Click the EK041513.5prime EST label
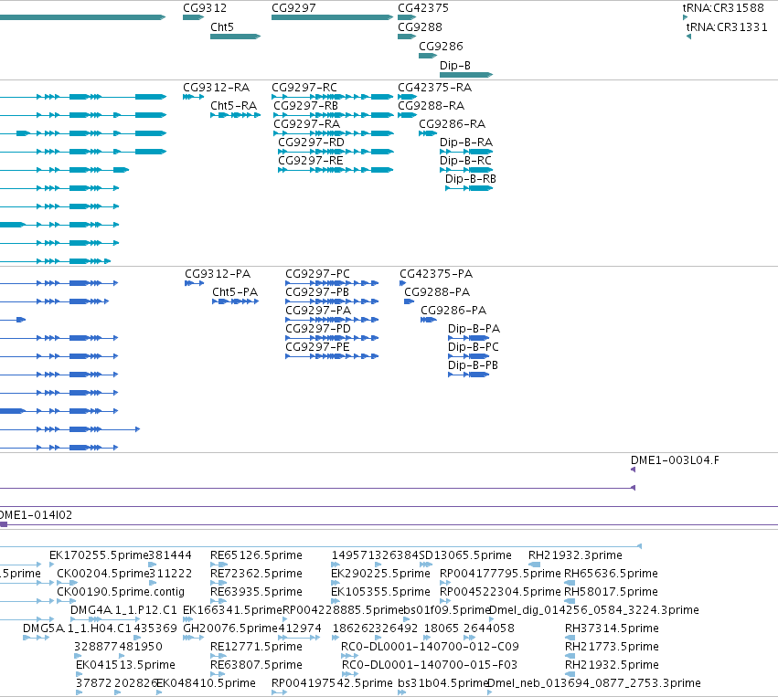 click(x=125, y=665)
